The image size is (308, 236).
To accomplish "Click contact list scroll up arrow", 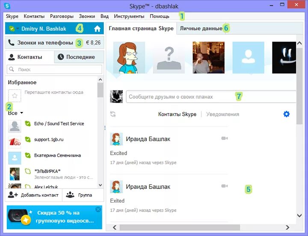I will click(x=100, y=80).
